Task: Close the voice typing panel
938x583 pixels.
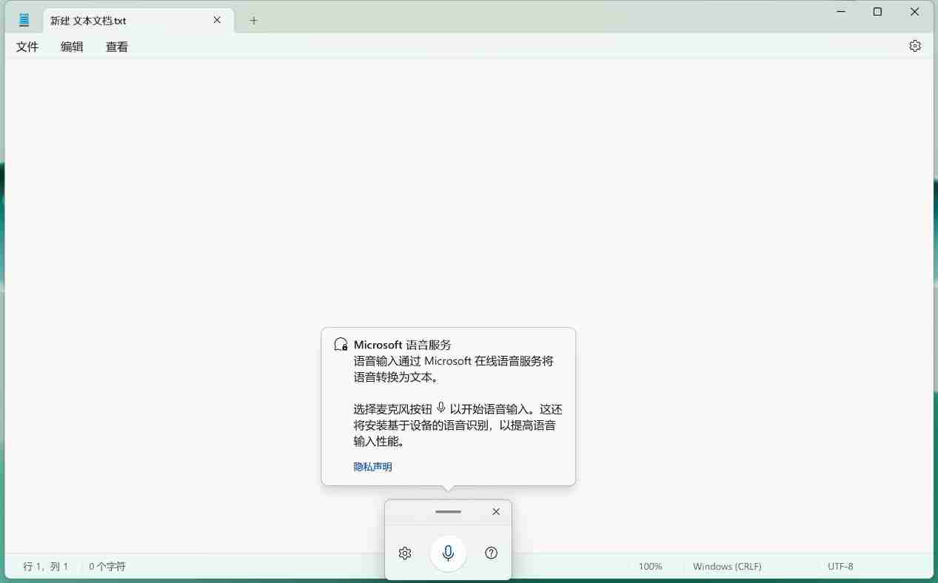Action: 495,511
